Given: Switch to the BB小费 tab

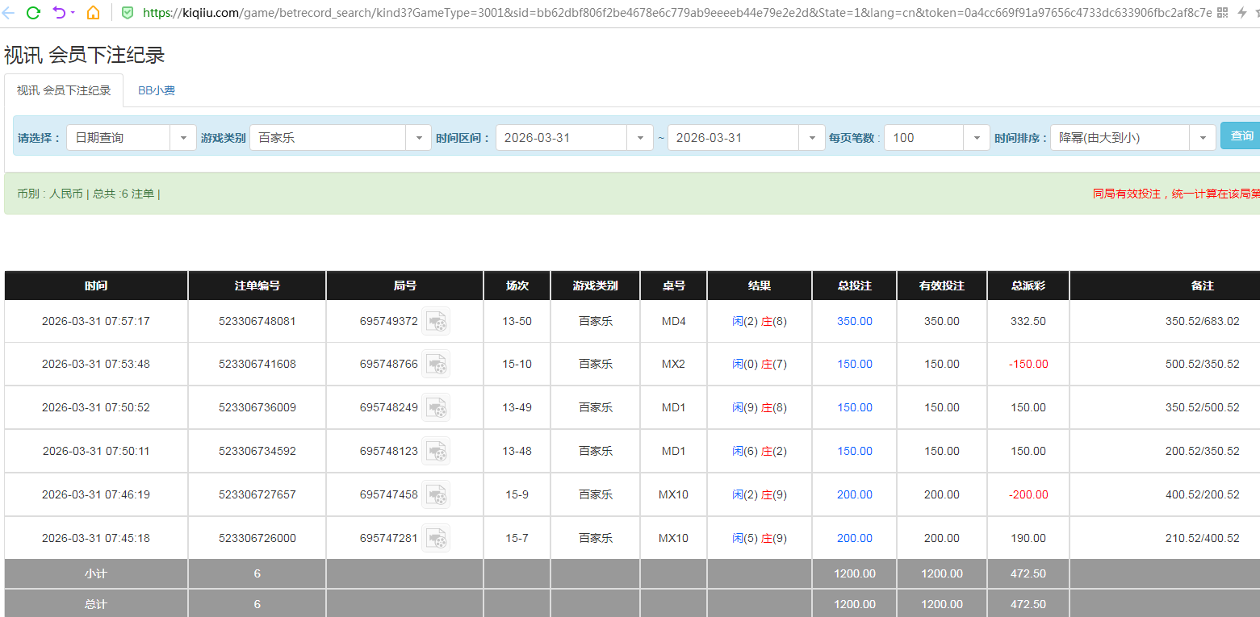Looking at the screenshot, I should (157, 90).
